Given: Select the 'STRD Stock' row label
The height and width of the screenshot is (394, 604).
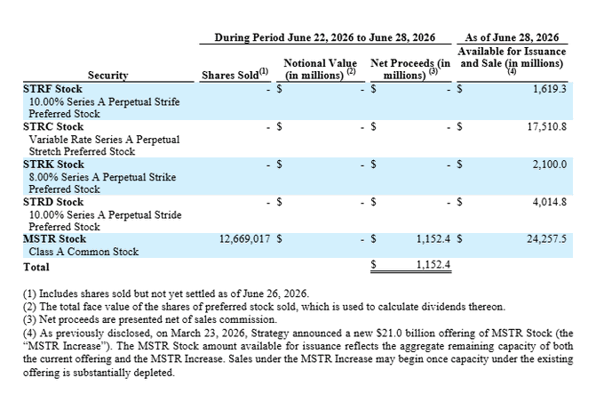Looking at the screenshot, I should point(53,202).
